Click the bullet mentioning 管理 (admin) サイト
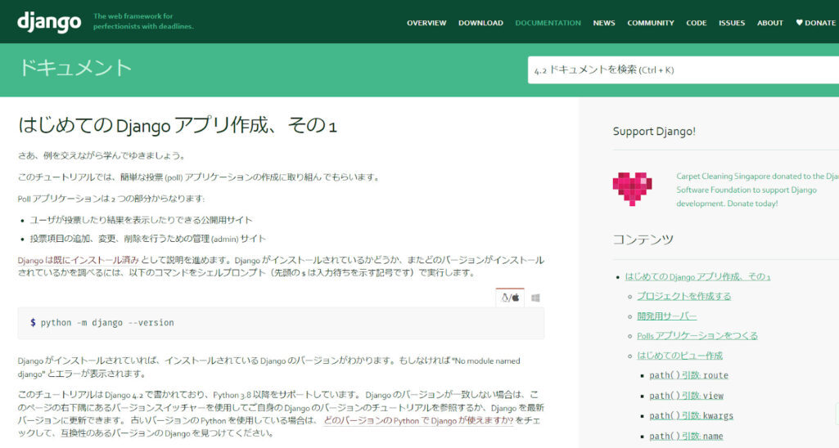This screenshot has width=839, height=448. (147, 239)
